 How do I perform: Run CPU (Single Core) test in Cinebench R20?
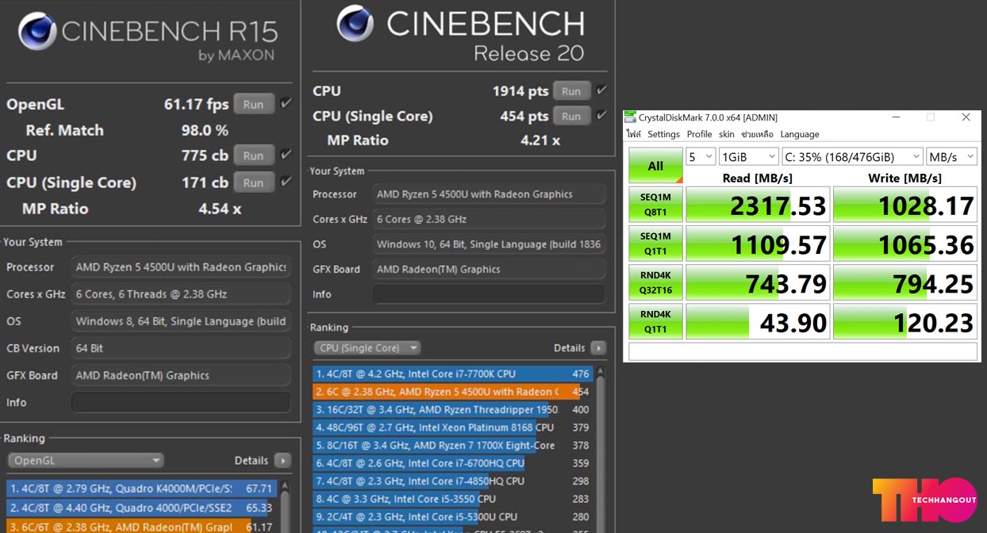571,116
